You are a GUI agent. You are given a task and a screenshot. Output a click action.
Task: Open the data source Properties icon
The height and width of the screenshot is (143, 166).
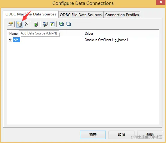point(10,24)
